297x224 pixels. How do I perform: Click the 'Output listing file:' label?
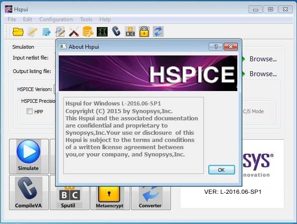pos(32,71)
